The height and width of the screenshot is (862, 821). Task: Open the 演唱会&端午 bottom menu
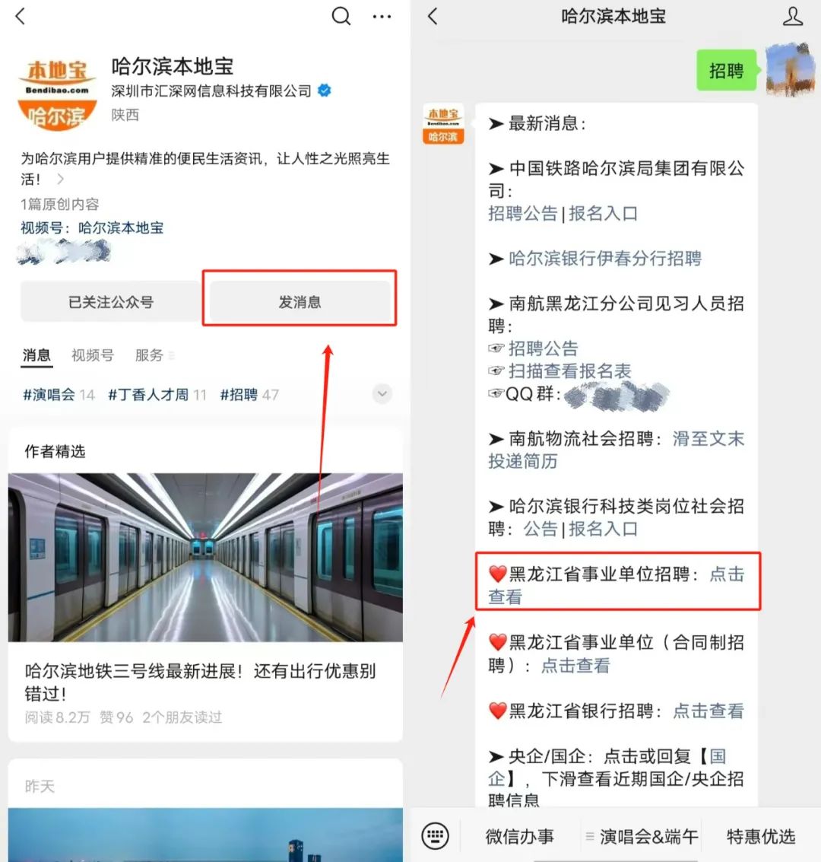(x=648, y=837)
